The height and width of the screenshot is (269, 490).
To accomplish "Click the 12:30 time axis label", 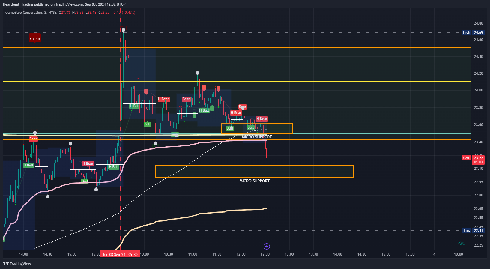I will 265,254.
